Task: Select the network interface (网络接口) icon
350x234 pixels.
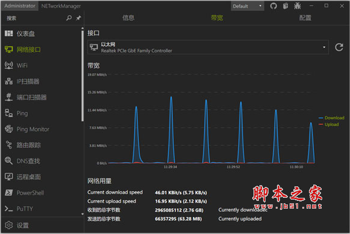Action: click(x=8, y=49)
